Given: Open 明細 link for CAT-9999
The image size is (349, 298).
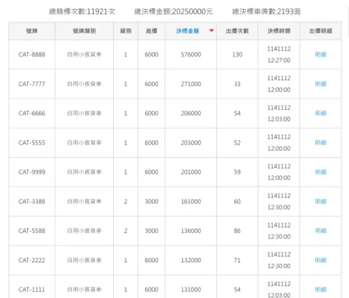Looking at the screenshot, I should pyautogui.click(x=320, y=172).
